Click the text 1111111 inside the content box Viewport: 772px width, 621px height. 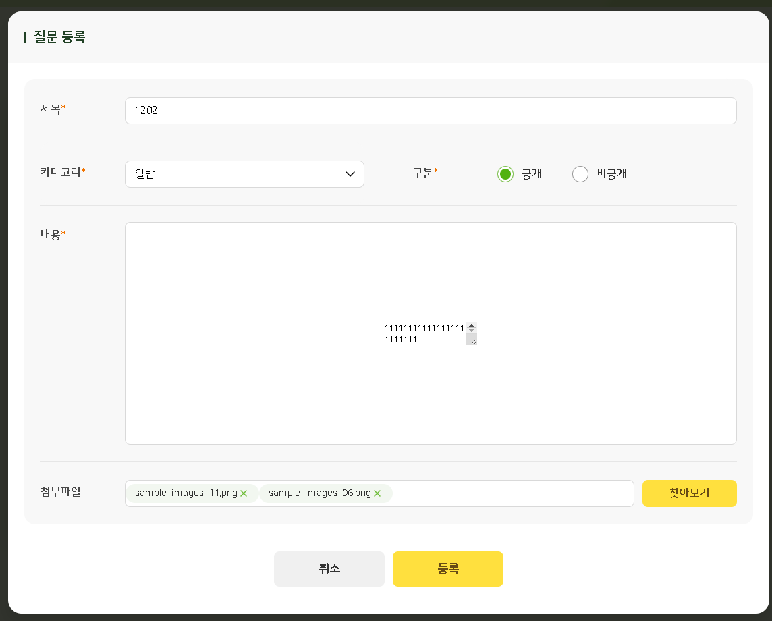point(401,340)
